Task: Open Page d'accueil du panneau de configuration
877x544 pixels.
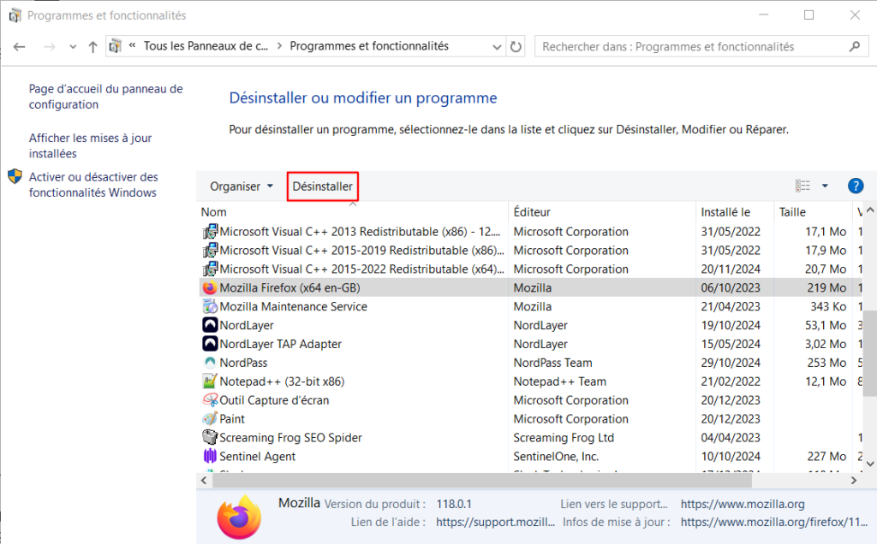Action: pos(105,97)
